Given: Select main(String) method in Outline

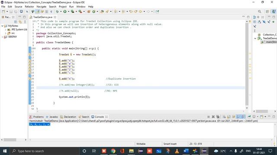Looking at the screenshot, I should 269,42.
